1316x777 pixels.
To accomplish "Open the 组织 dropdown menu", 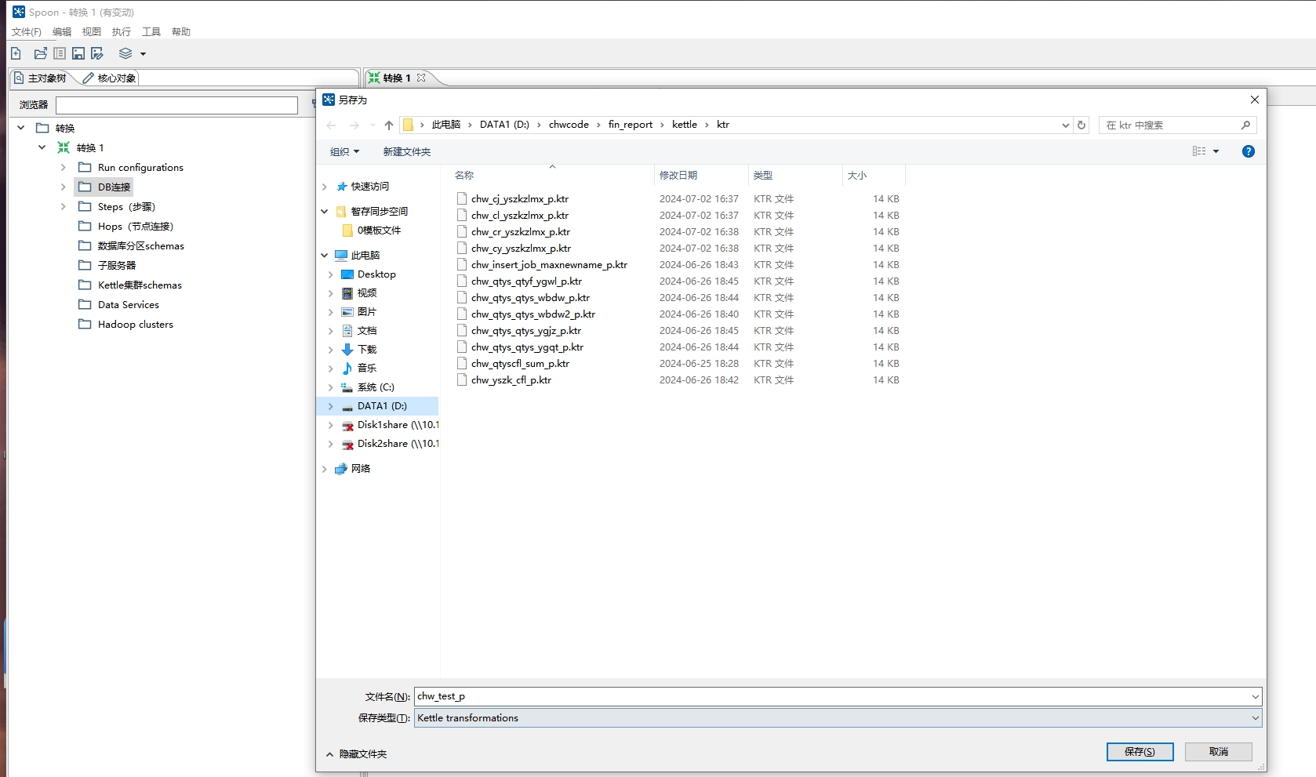I will coord(344,152).
